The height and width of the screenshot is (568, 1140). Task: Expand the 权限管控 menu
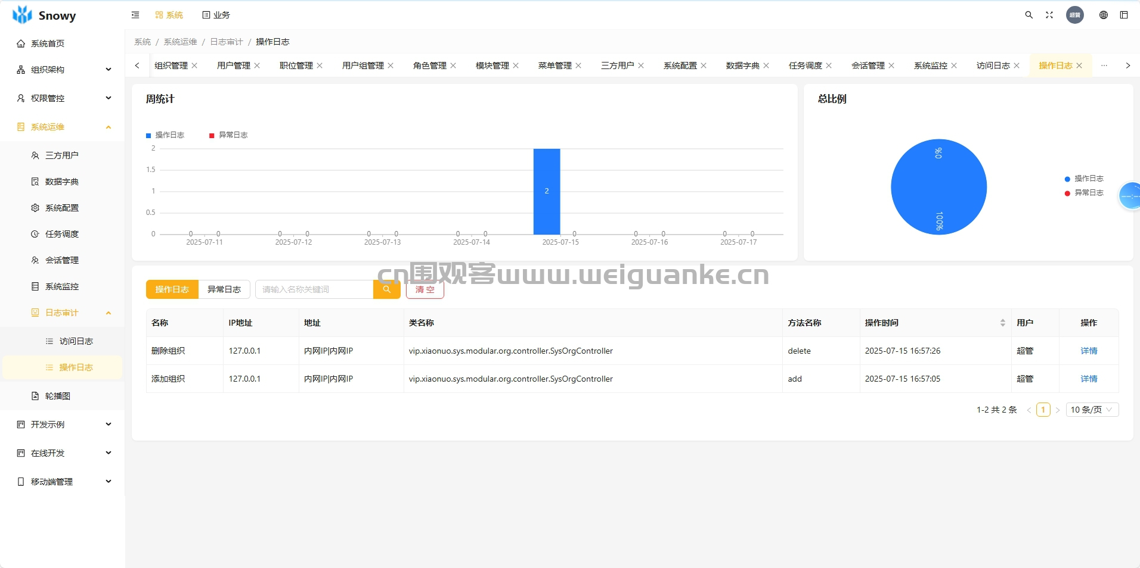pos(62,98)
